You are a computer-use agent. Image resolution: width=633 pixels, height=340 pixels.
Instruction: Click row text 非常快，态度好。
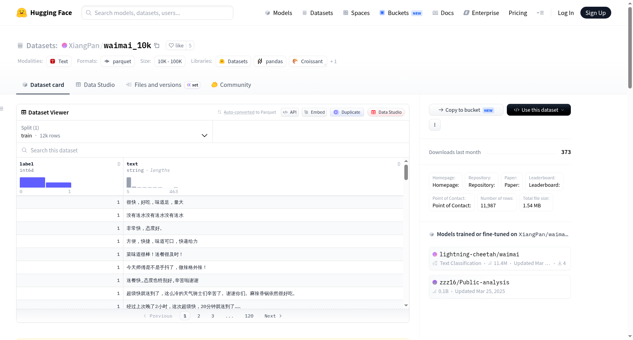click(x=144, y=228)
